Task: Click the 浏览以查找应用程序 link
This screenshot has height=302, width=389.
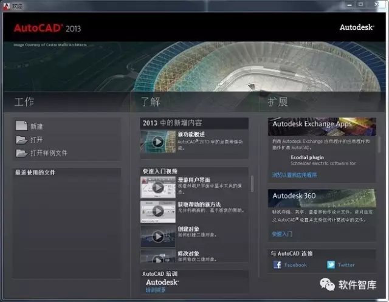Action: 294,175
